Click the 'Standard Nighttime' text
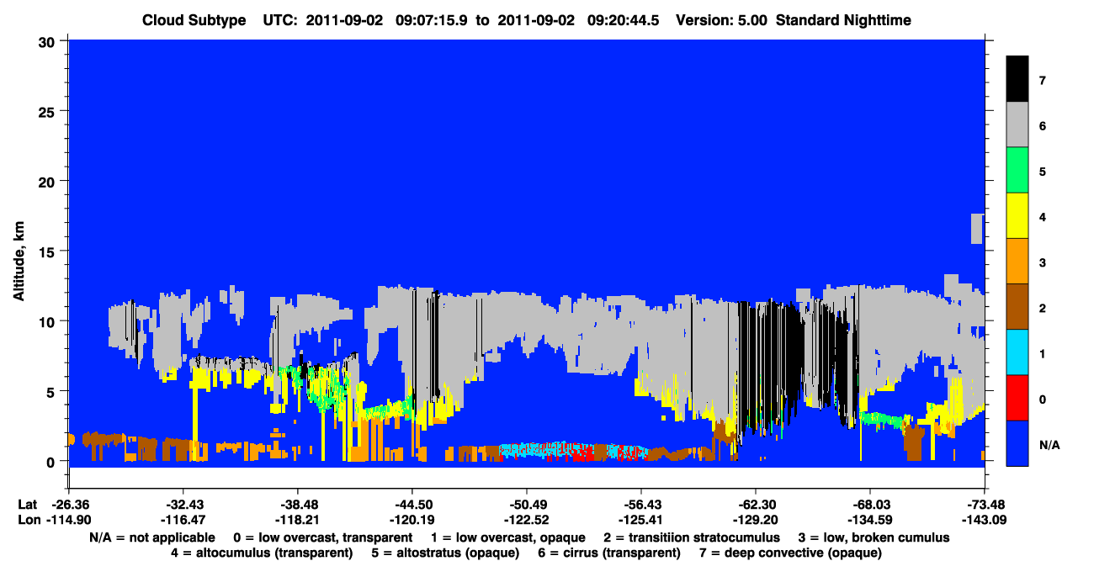Viewport: 1094px width, 561px height. click(842, 19)
